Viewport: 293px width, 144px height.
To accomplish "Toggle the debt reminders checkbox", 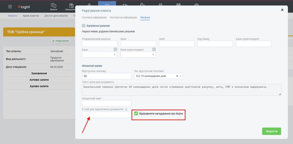I will pos(136,113).
